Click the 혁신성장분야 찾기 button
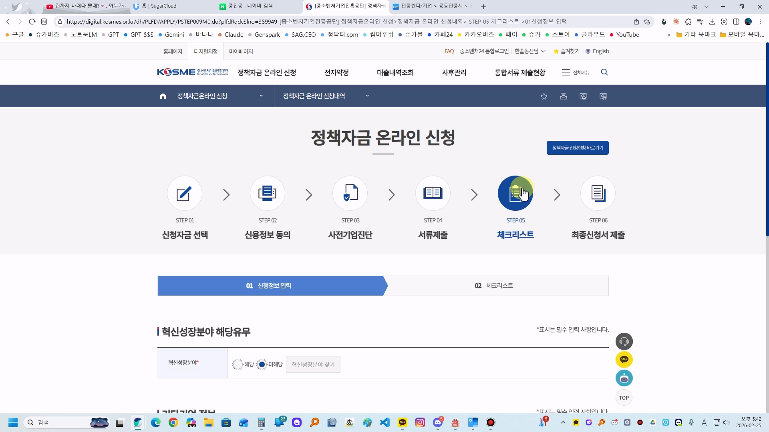This screenshot has height=432, width=769. point(313,364)
